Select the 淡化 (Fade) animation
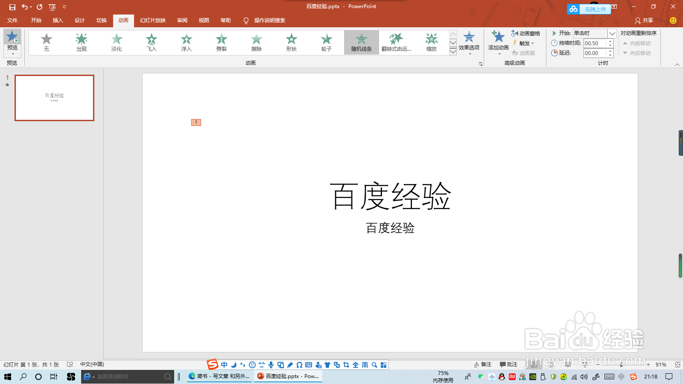This screenshot has width=683, height=384. (117, 42)
